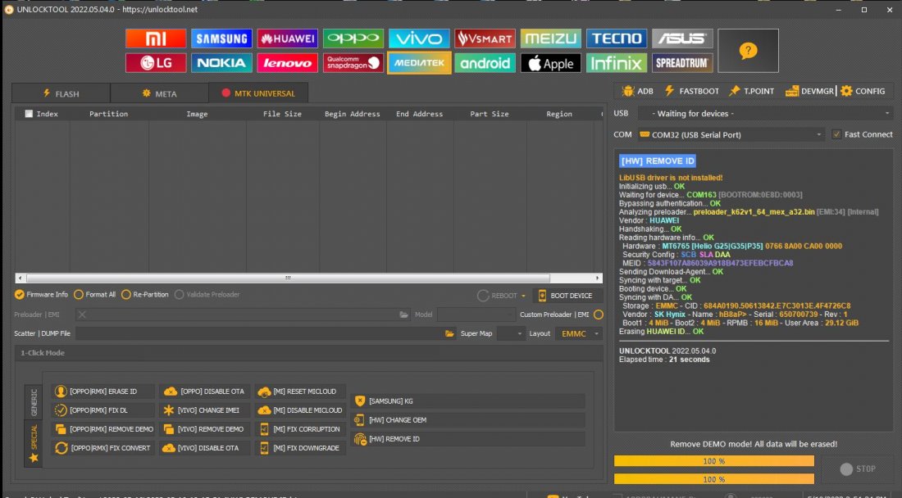Screen dimensions: 902x498
Task: Select the Apple brand tile
Action: click(550, 62)
